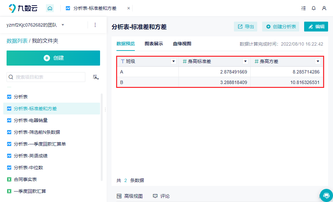Open the three-dot more options menu
This screenshot has height=202, width=333.
[95, 25]
